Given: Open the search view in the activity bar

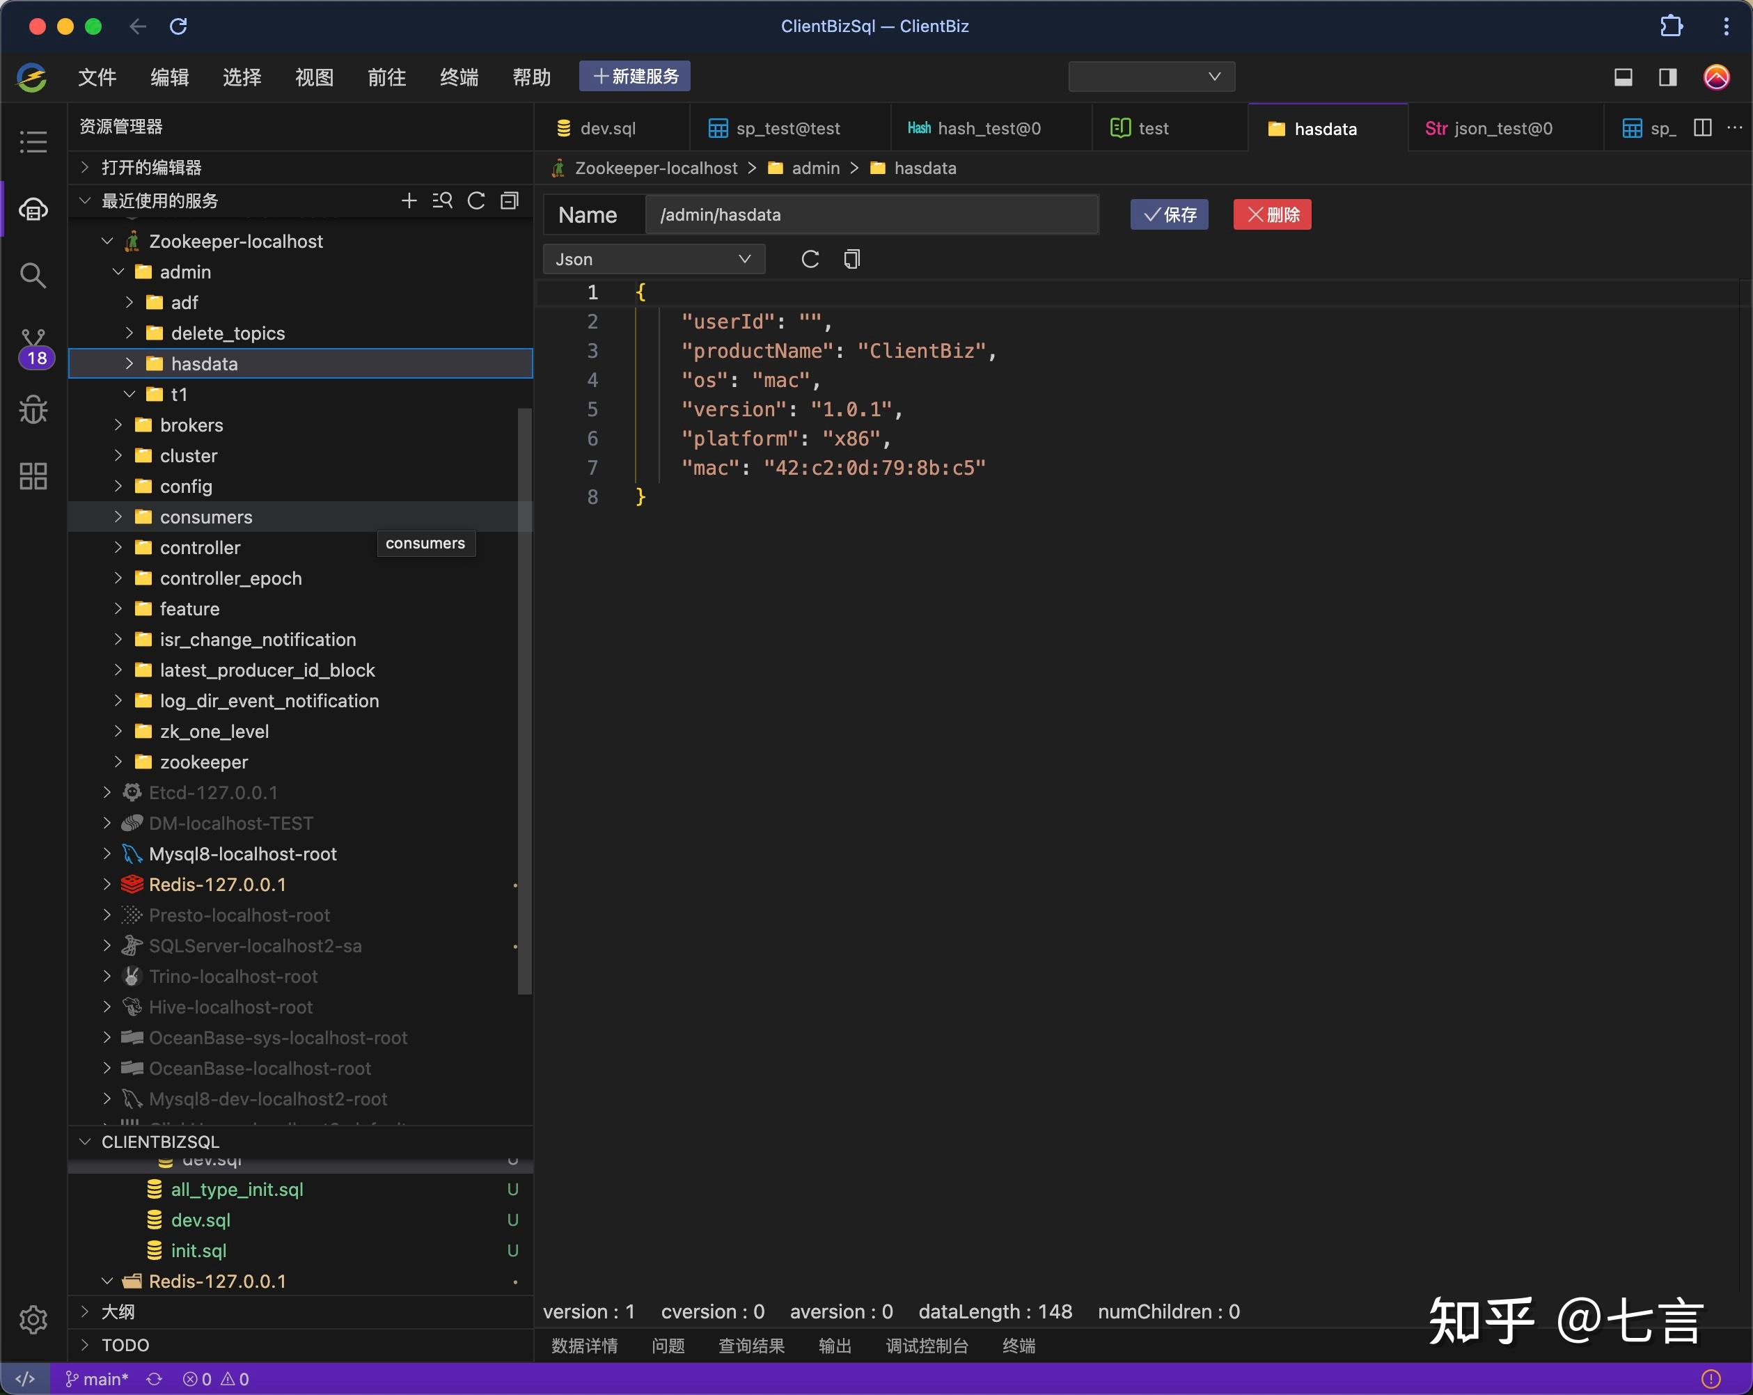Looking at the screenshot, I should tap(33, 275).
